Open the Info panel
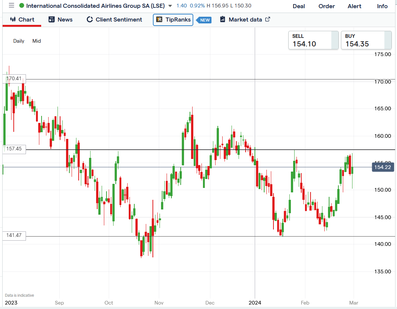Image resolution: width=397 pixels, height=309 pixels. tap(382, 6)
